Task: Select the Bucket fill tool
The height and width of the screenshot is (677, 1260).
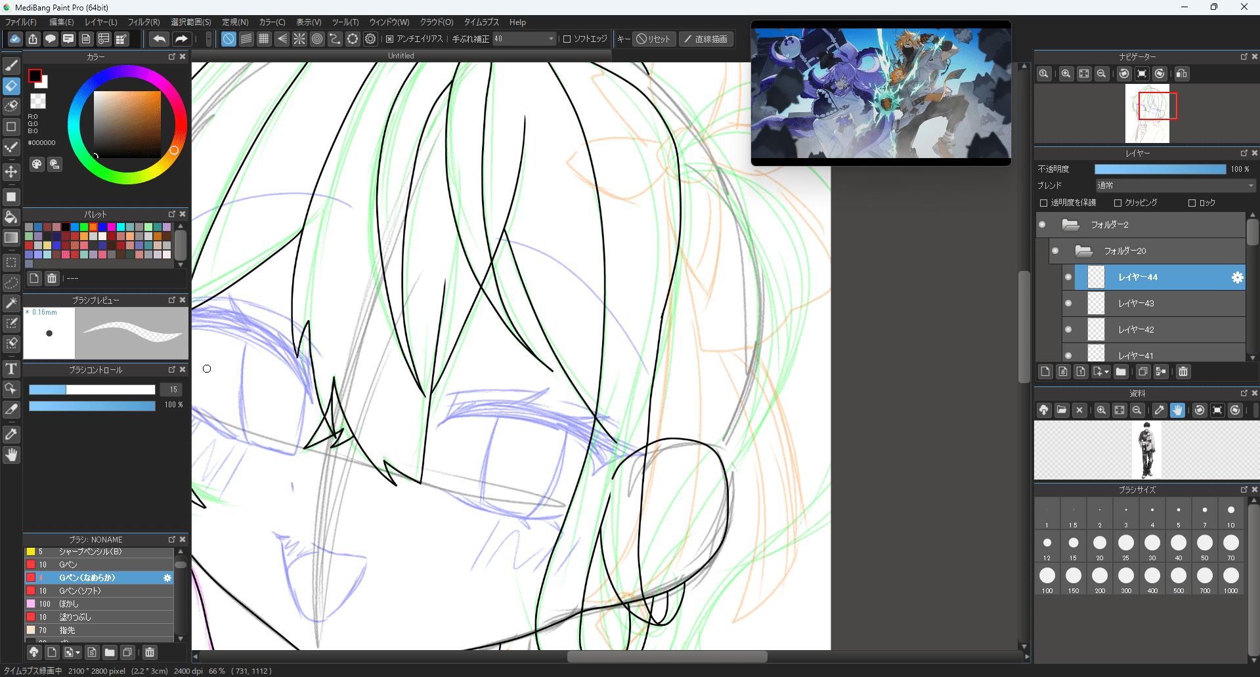Action: point(11,217)
